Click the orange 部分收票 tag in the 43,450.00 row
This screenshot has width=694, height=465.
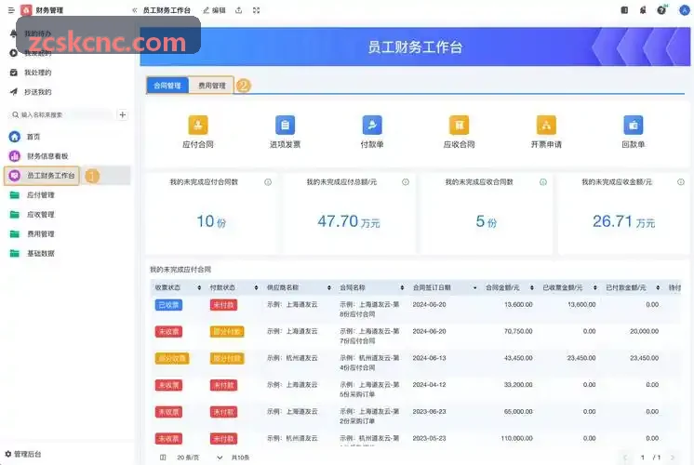tap(172, 358)
